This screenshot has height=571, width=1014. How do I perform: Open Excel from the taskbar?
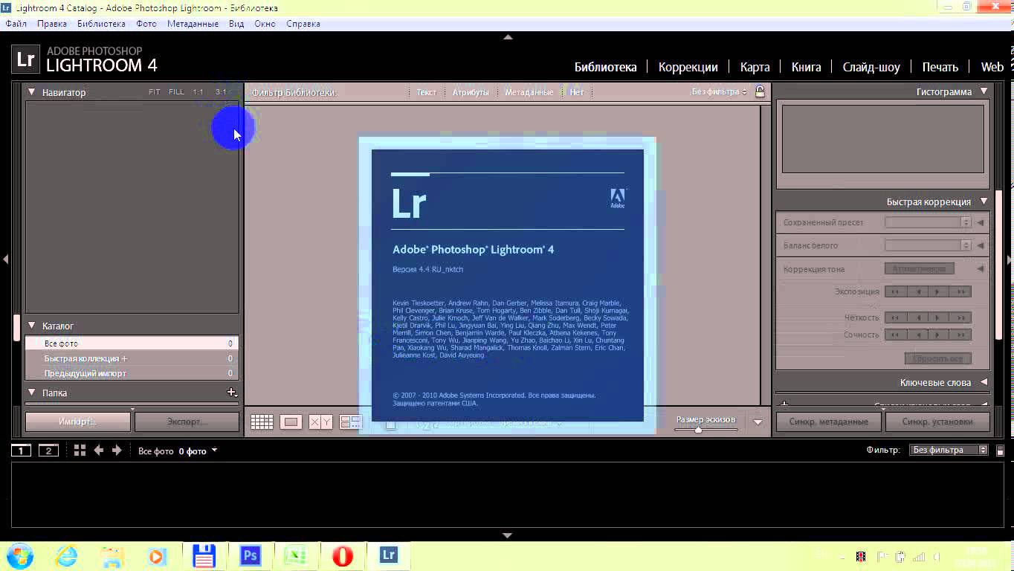297,555
